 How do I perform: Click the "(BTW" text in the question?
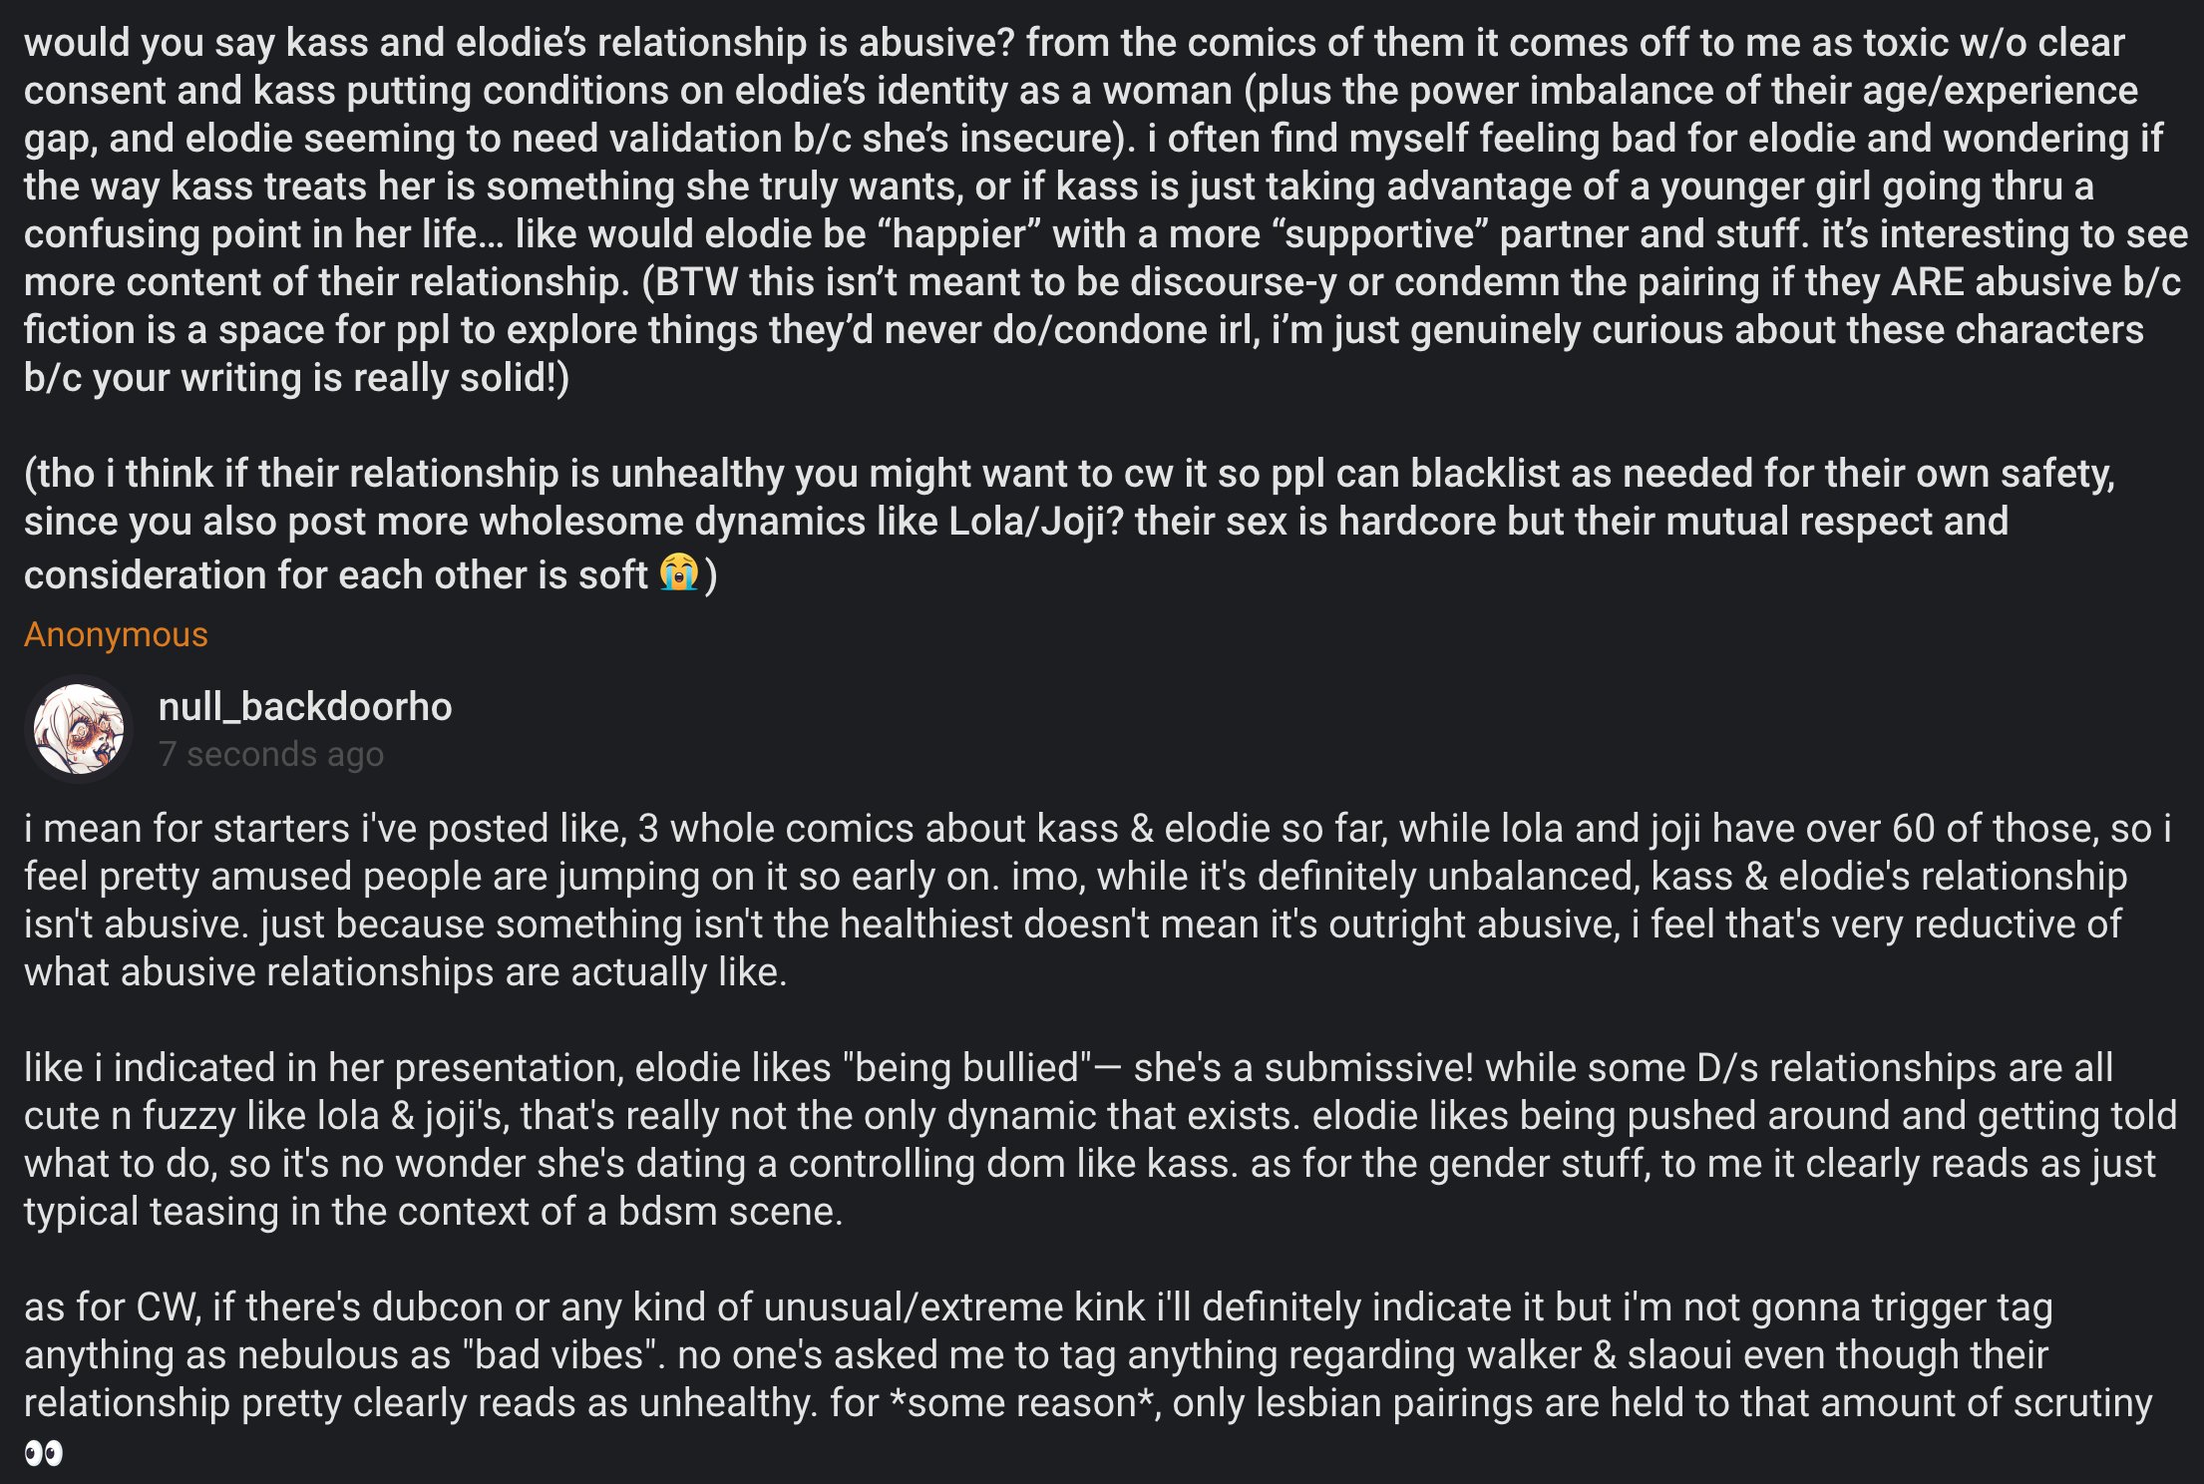coord(690,282)
